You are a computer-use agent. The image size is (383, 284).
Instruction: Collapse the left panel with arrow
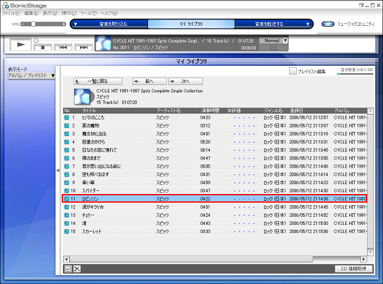point(58,170)
